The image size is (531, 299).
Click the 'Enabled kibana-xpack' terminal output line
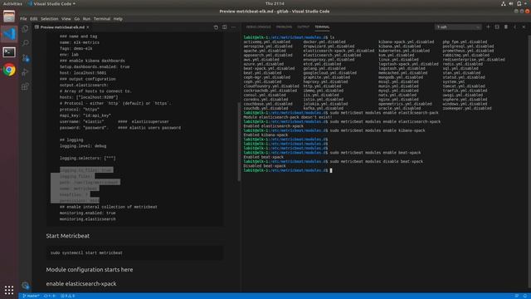(265, 135)
